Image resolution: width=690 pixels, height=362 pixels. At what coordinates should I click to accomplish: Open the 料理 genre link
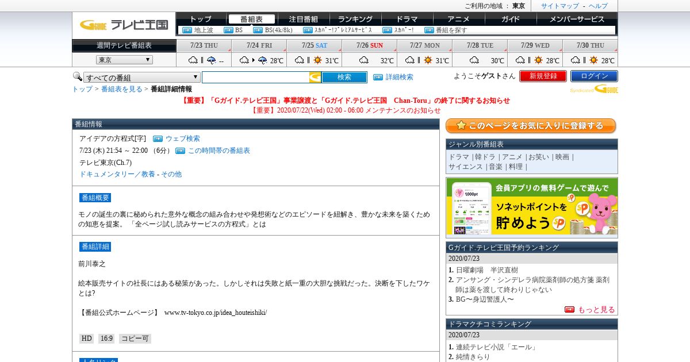516,167
